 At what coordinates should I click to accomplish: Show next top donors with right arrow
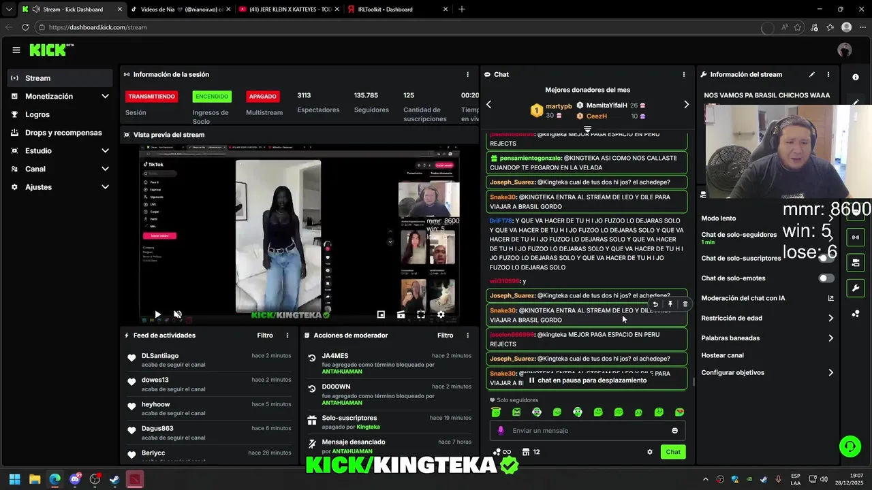tap(686, 105)
